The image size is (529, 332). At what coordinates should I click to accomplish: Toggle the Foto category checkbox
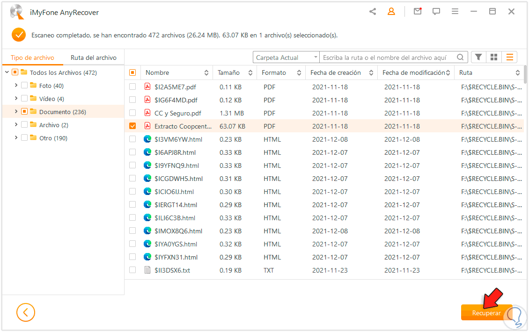pyautogui.click(x=24, y=86)
